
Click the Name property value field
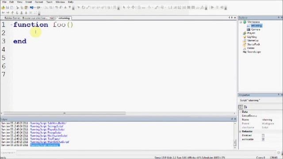click(x=272, y=120)
